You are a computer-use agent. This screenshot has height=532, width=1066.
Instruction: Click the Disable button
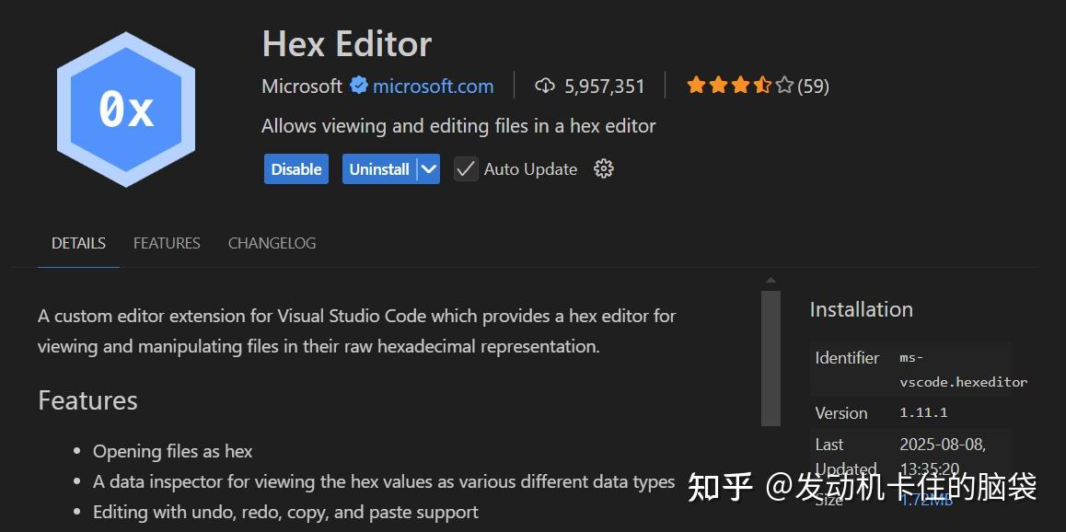click(x=295, y=168)
